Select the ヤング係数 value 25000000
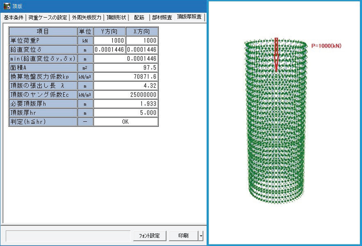Viewport: 362px width, 246px height. pyautogui.click(x=126, y=95)
